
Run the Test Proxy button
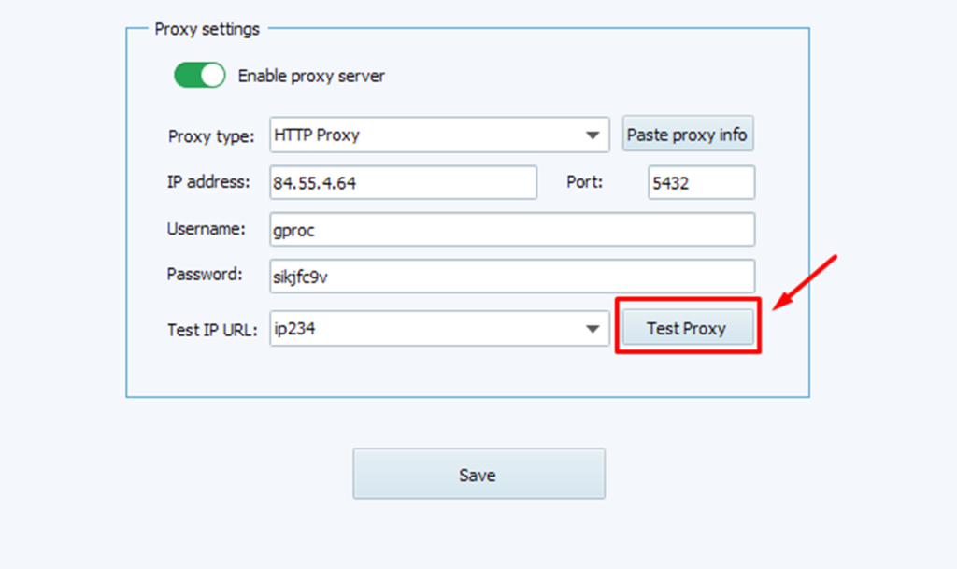coord(687,328)
